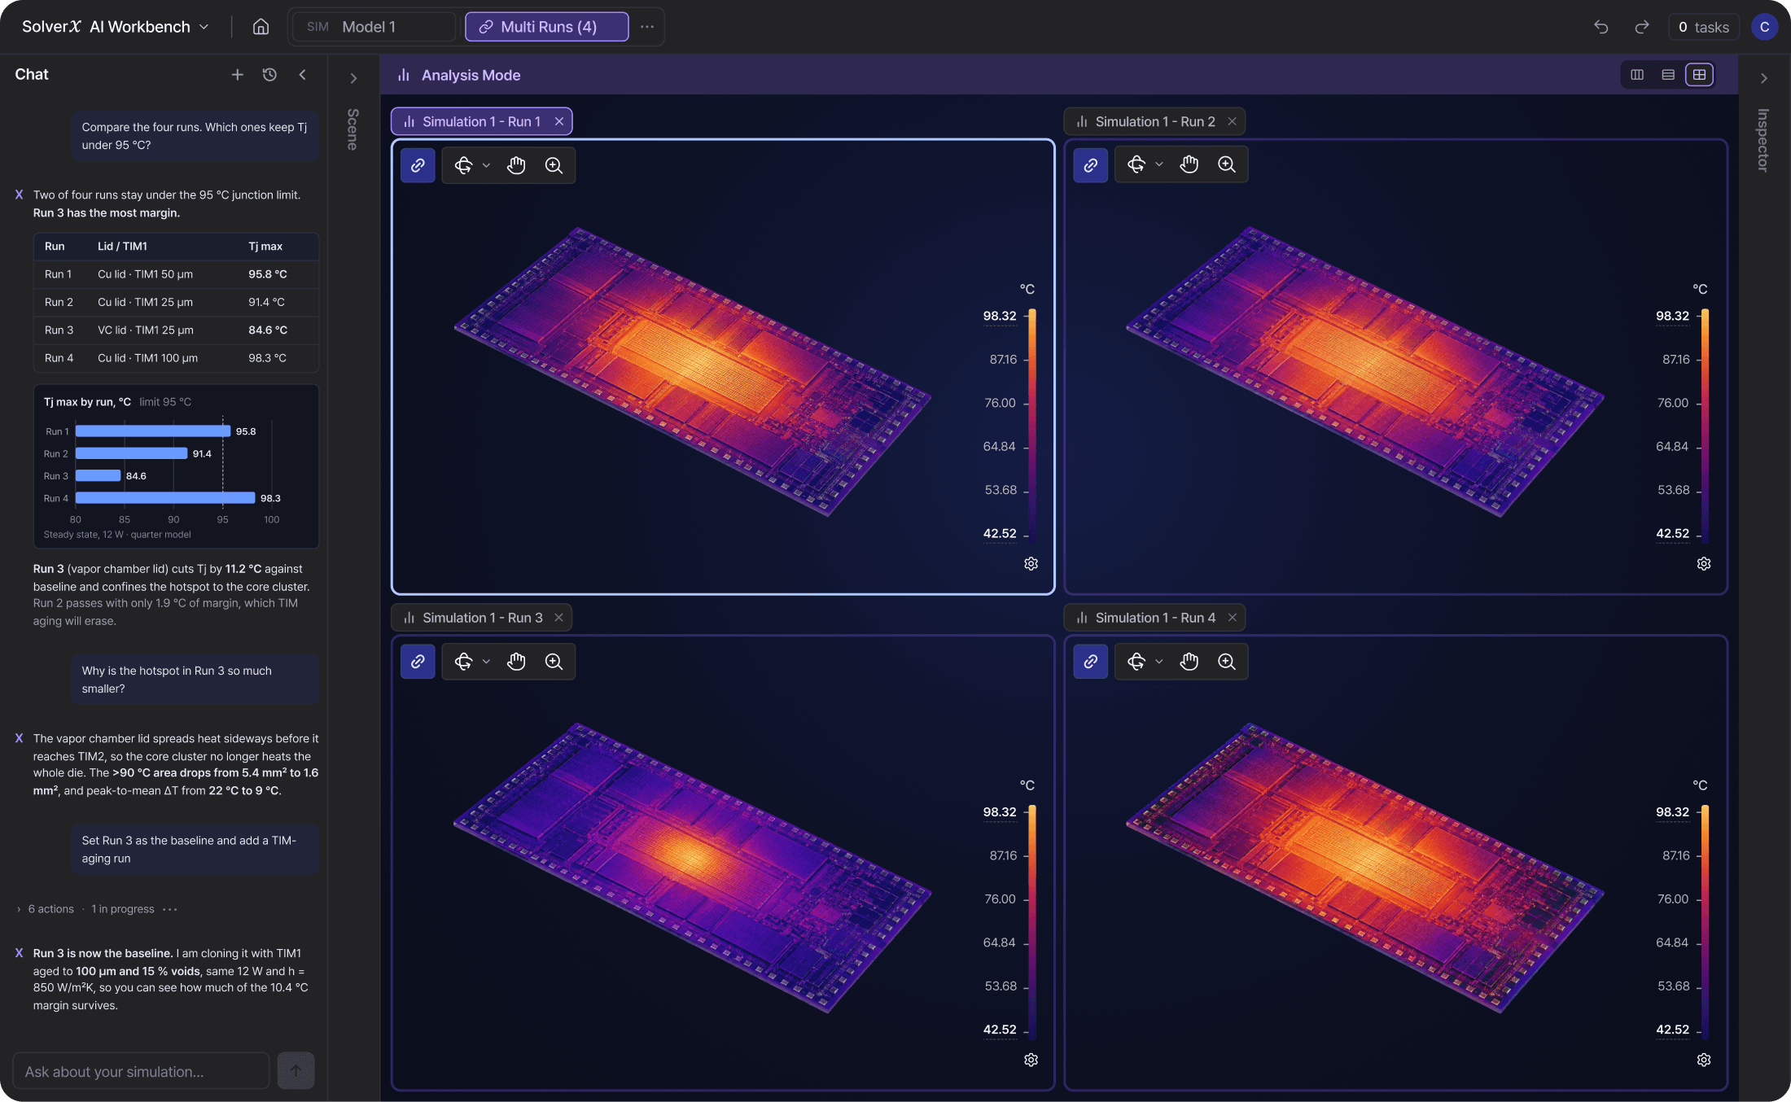
Task: Open SolverX AI Workbench dropdown
Action: click(115, 27)
